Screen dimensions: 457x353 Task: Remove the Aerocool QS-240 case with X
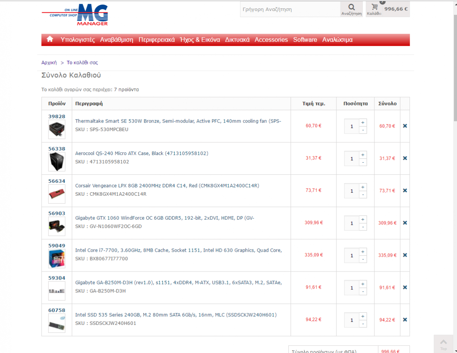(x=405, y=158)
